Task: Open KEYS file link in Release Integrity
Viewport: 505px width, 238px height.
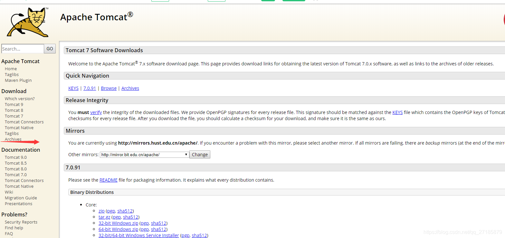Action: [x=397, y=112]
